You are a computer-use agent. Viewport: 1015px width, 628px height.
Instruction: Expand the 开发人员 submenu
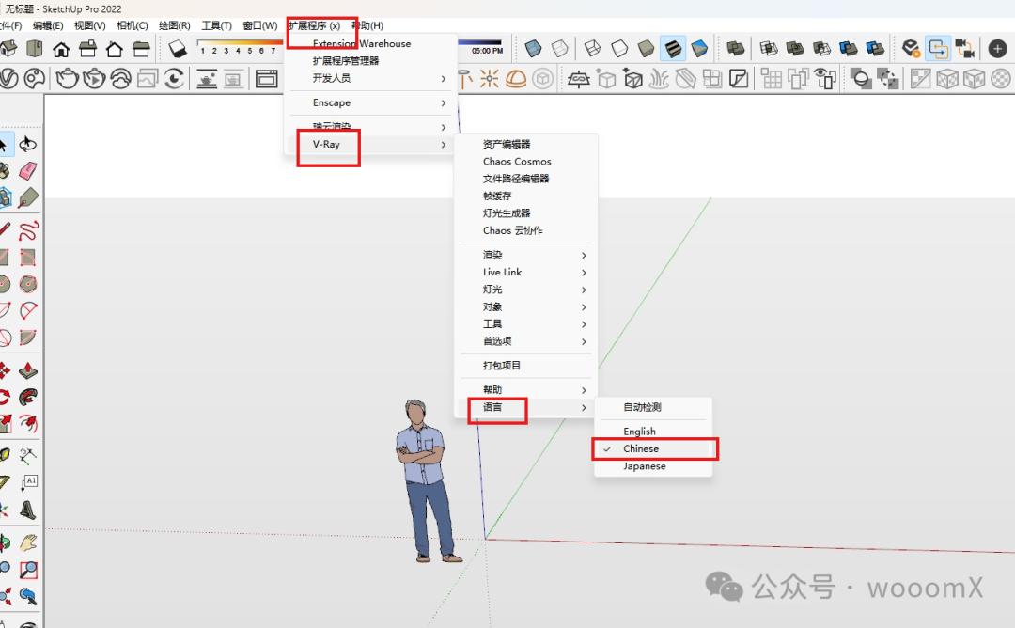click(x=370, y=78)
